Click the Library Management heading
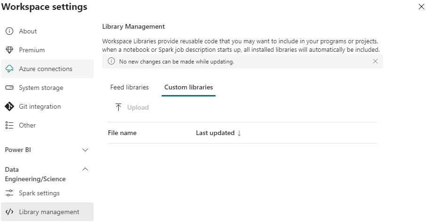Viewport: 430px width, 224px height. (x=134, y=27)
